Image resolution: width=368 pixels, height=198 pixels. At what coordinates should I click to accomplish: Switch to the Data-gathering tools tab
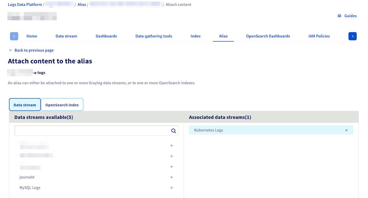[154, 36]
